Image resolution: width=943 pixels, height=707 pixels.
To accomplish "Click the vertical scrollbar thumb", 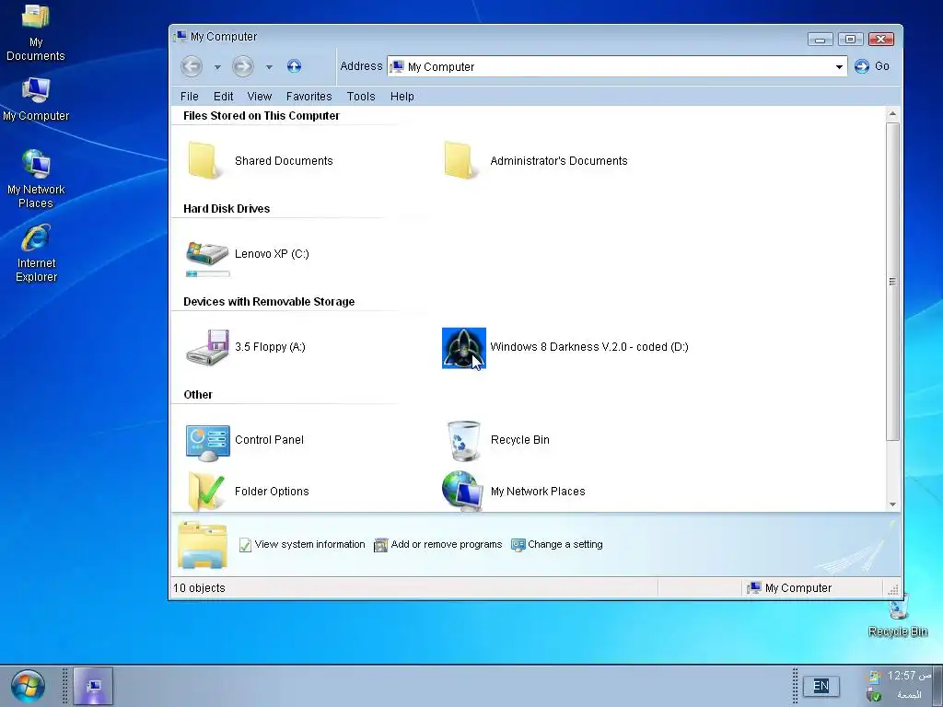I will click(892, 282).
